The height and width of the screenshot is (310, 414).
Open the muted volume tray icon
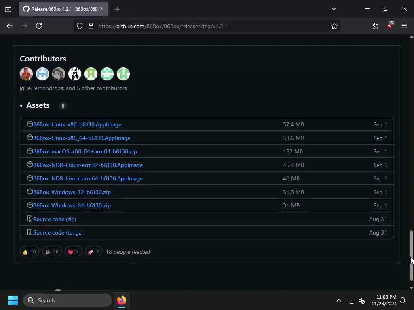(362, 300)
